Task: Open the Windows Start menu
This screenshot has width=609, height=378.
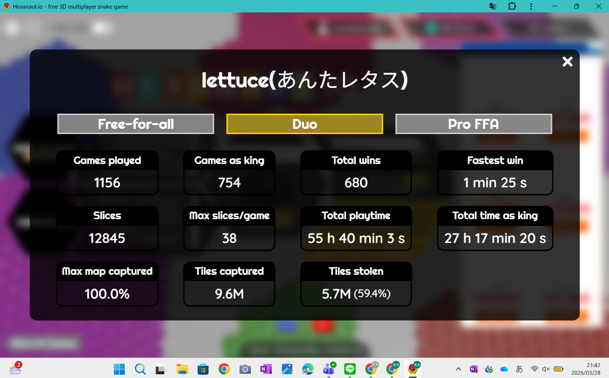Action: 119,369
